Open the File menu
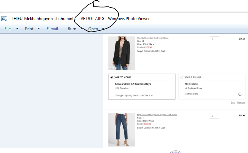The image size is (248, 153). coord(7,29)
